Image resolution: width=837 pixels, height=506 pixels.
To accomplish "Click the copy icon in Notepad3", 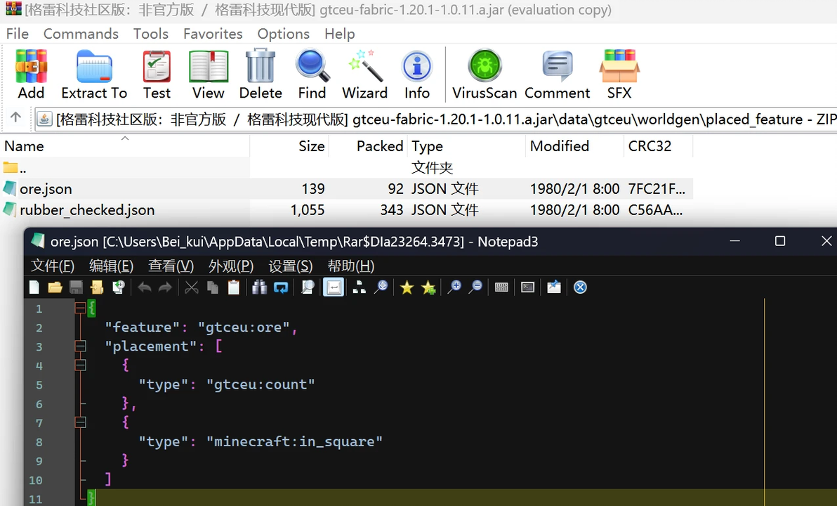I will [213, 287].
